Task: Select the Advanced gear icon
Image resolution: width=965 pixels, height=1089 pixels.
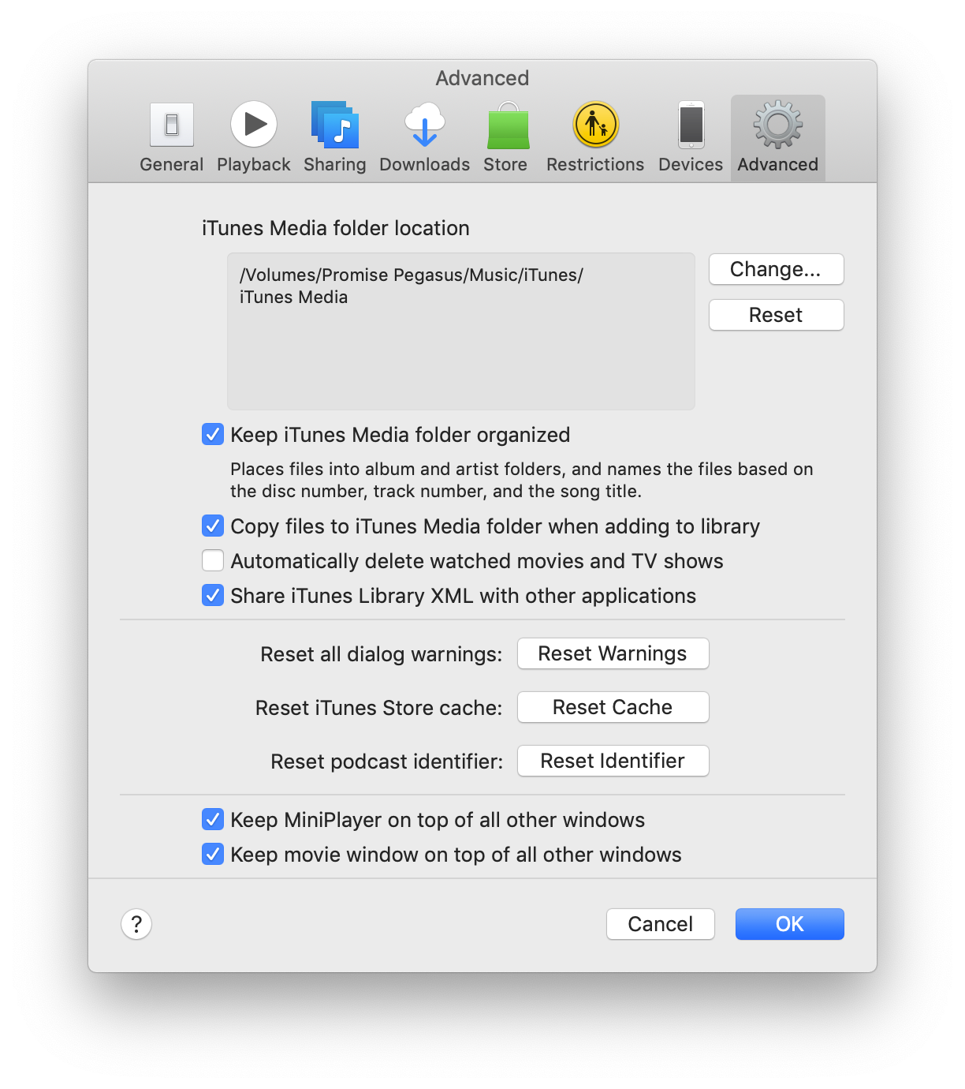Action: (778, 125)
